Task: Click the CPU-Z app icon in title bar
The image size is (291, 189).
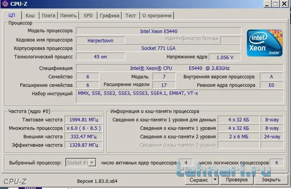Action: pyautogui.click(x=5, y=3)
